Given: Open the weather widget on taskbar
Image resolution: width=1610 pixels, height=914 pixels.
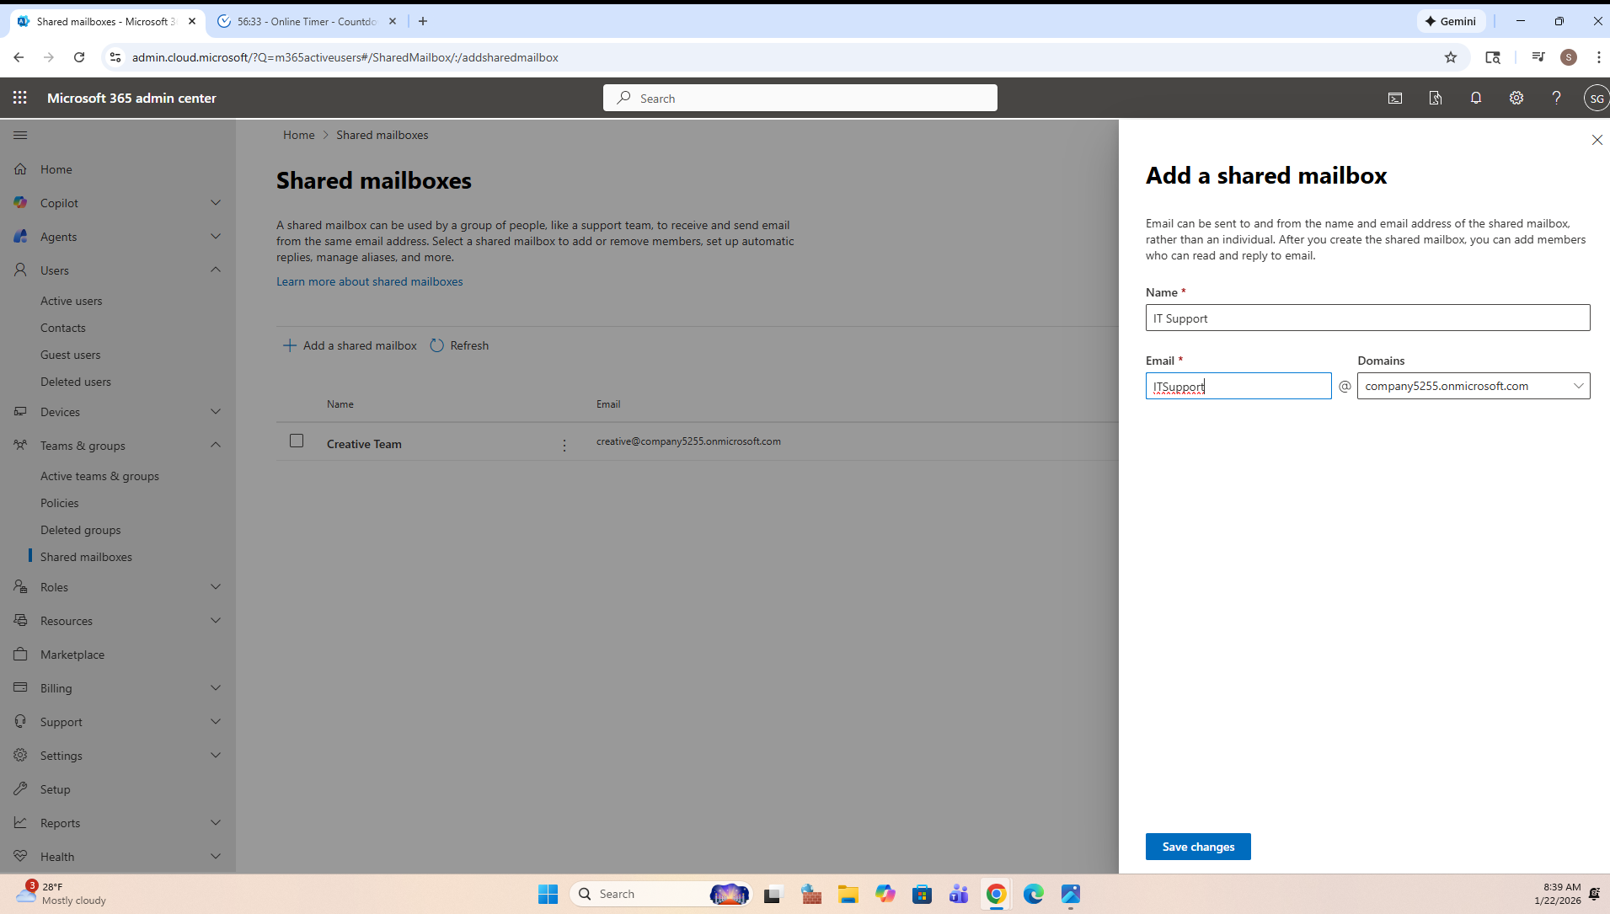Looking at the screenshot, I should 61,894.
